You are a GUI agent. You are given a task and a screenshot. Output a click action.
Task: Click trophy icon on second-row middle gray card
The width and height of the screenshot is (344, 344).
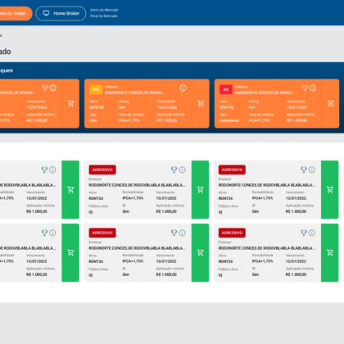(174, 233)
